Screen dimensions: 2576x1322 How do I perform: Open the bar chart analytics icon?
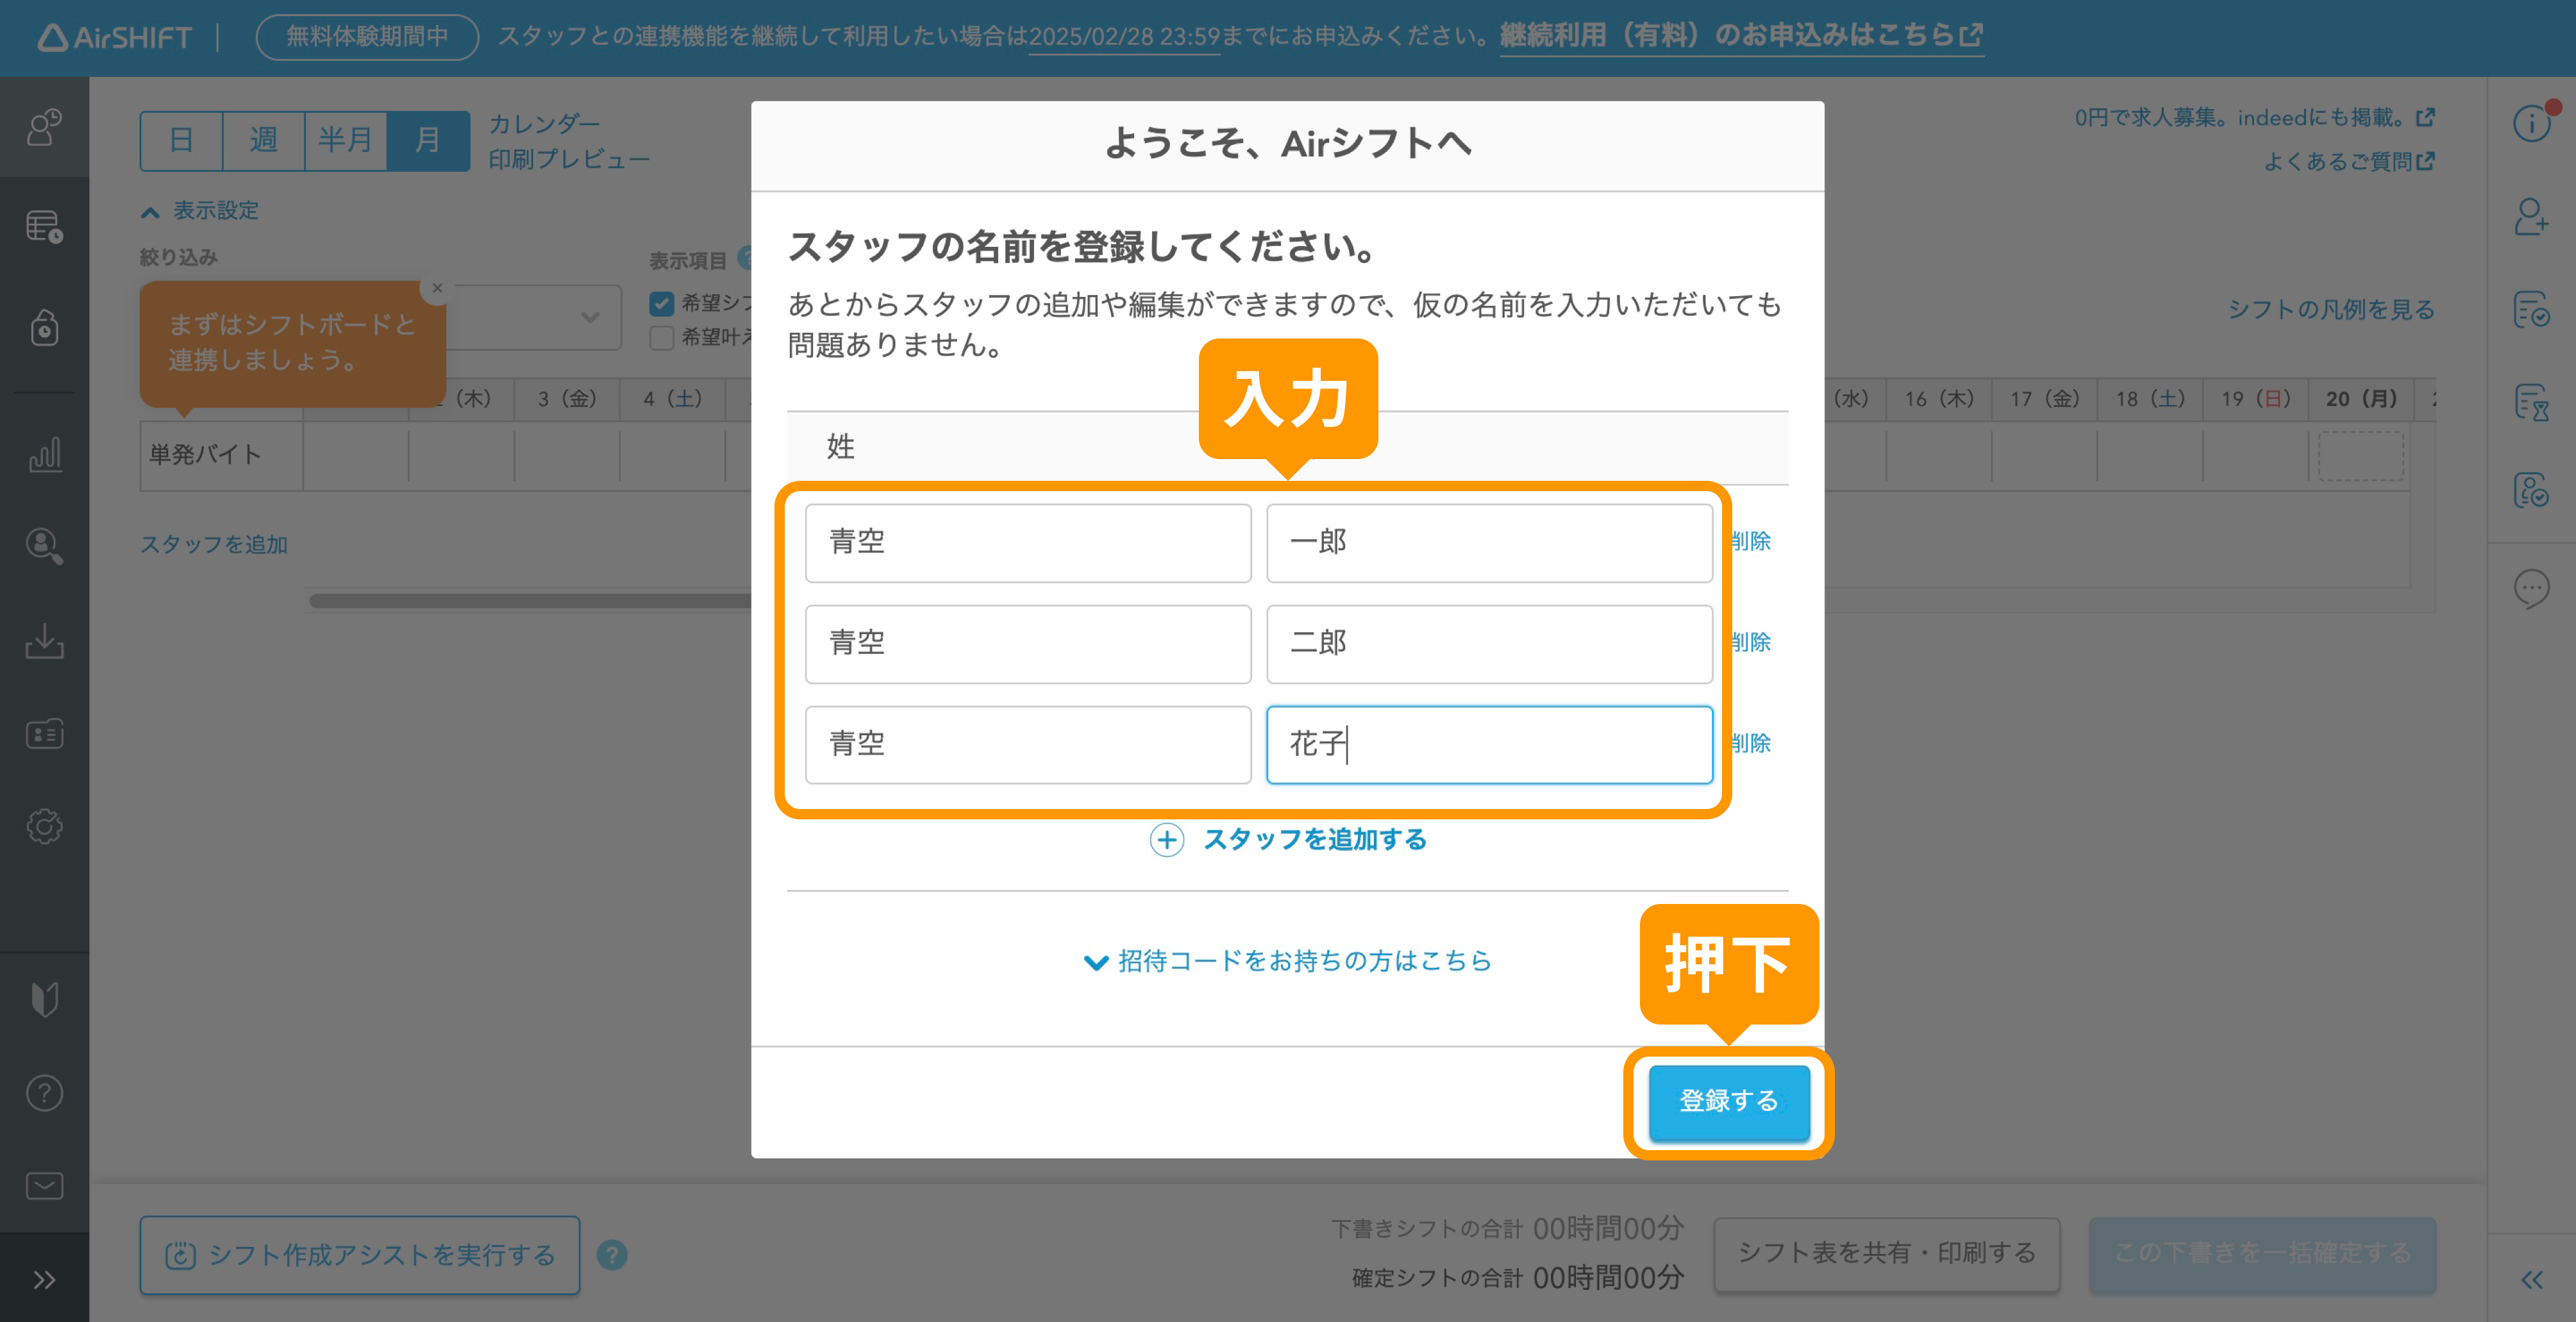coord(44,454)
